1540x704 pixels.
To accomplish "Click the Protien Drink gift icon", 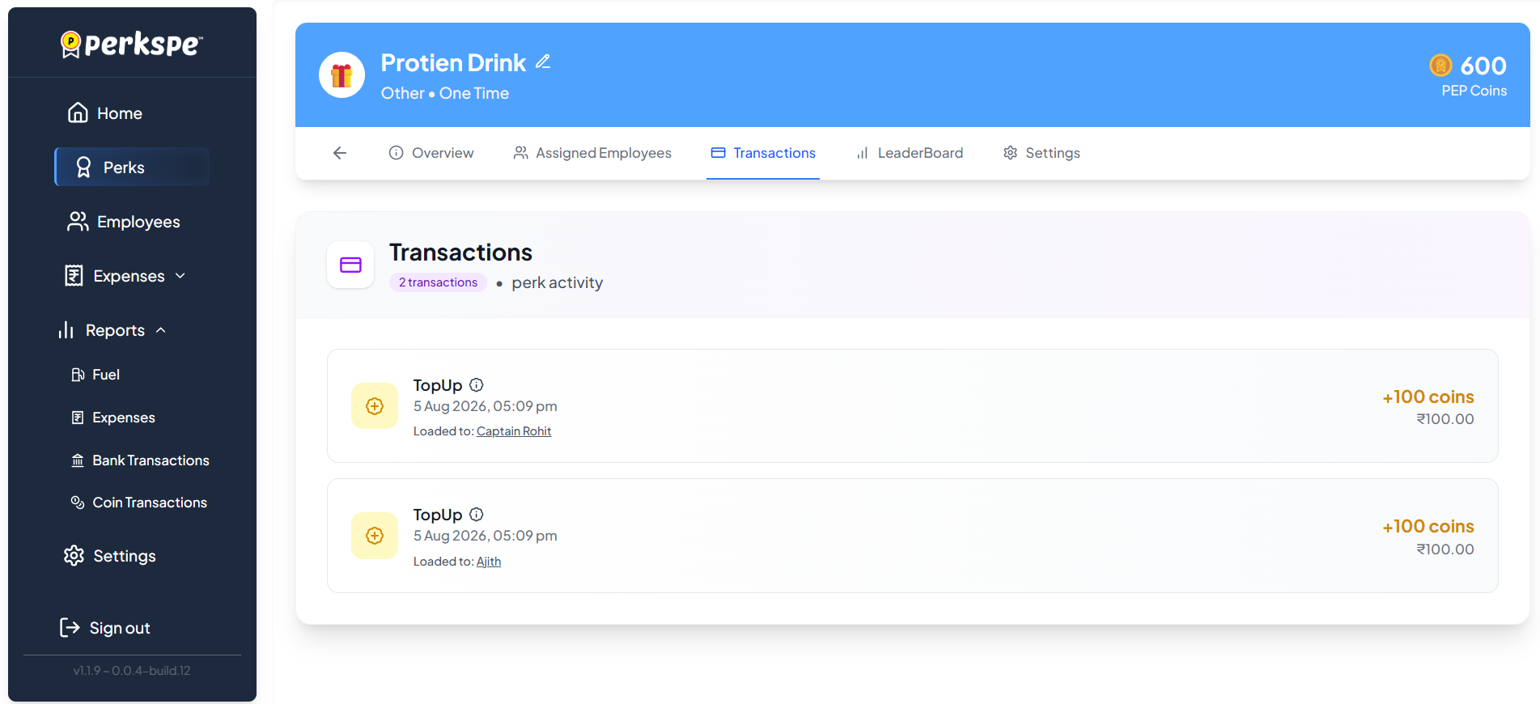I will [342, 74].
